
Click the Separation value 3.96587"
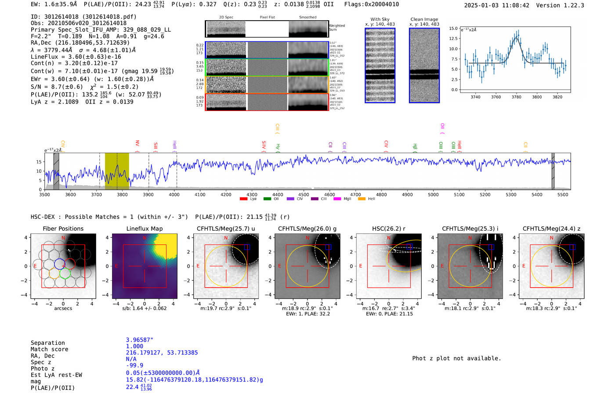[x=140, y=340]
